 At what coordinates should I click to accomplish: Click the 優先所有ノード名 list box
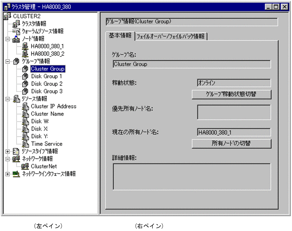pos(234,112)
